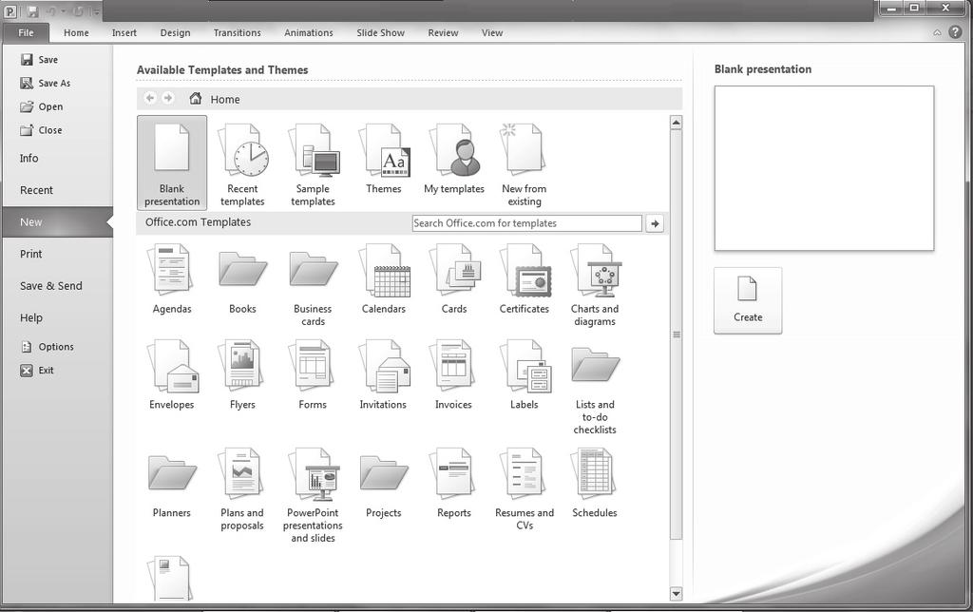The height and width of the screenshot is (612, 973).
Task: Switch to the Transitions tab
Action: click(x=237, y=33)
